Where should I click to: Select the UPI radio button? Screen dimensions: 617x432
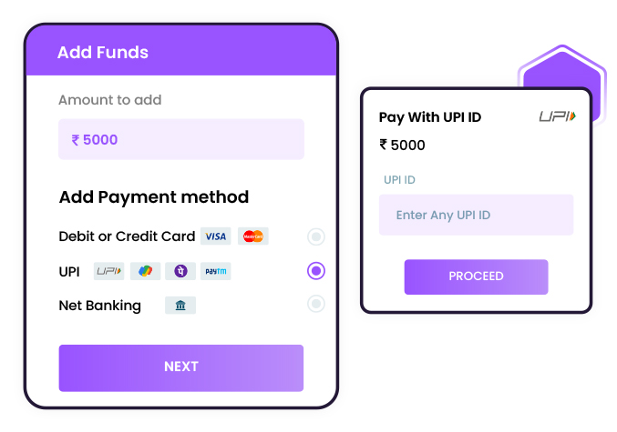point(316,270)
